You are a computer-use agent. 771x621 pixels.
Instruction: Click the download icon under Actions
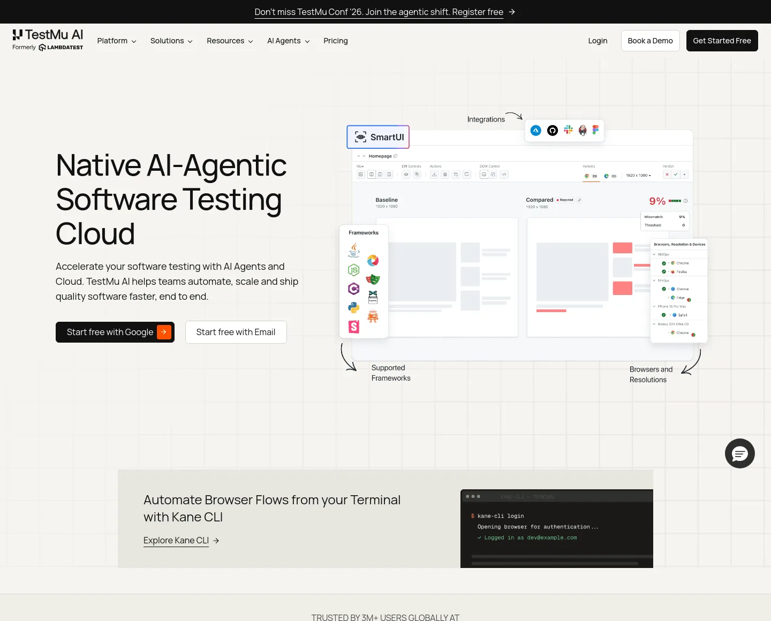(434, 175)
